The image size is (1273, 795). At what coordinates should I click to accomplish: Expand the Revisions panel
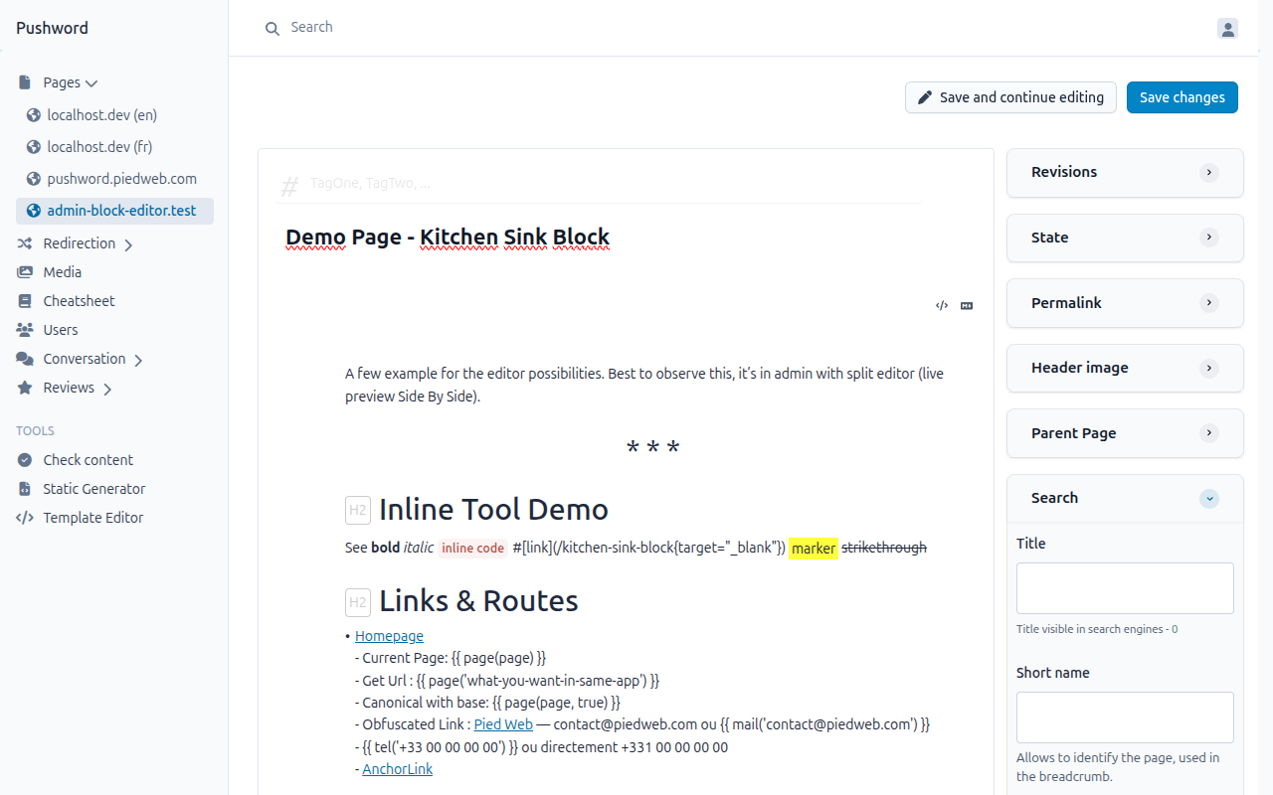pyautogui.click(x=1209, y=172)
